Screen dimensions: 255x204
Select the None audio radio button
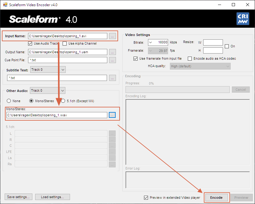[x=9, y=101]
